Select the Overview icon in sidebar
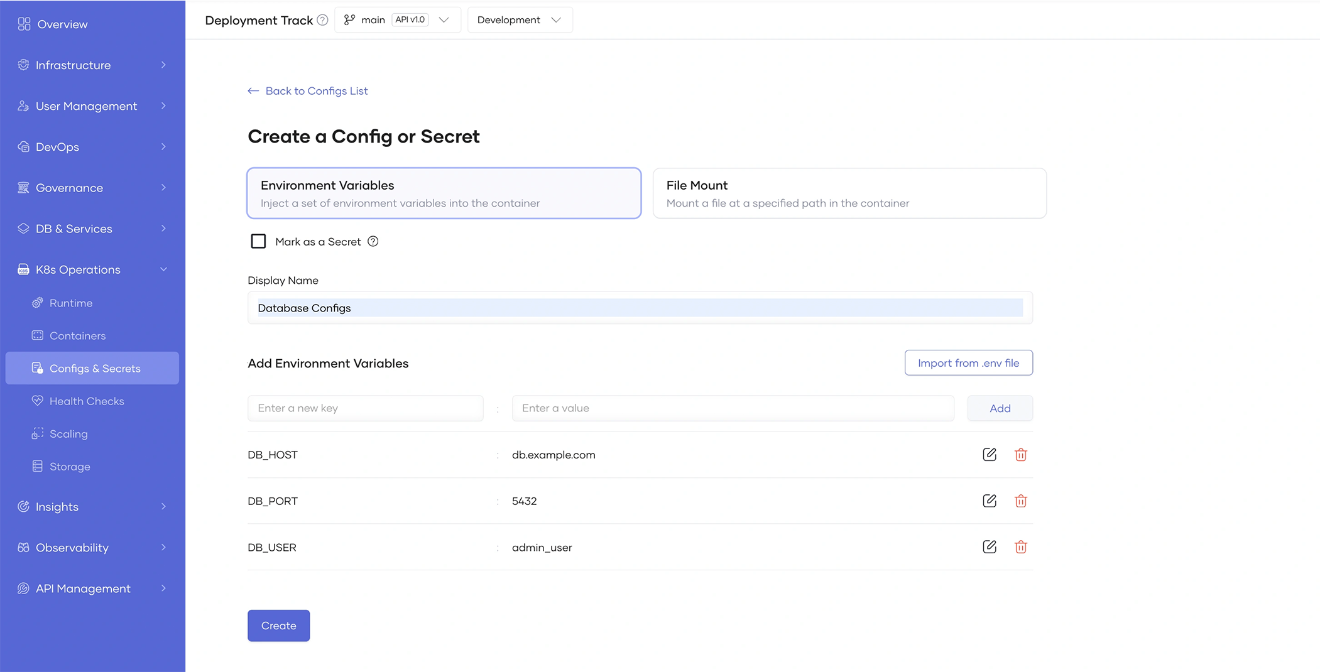 (24, 24)
